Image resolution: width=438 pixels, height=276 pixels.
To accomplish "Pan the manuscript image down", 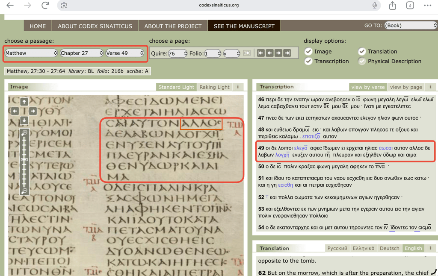I will tap(24, 120).
